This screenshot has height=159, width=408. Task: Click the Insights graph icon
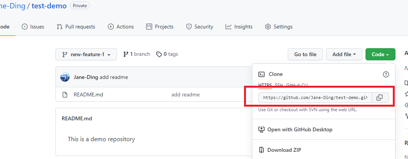[x=228, y=27]
